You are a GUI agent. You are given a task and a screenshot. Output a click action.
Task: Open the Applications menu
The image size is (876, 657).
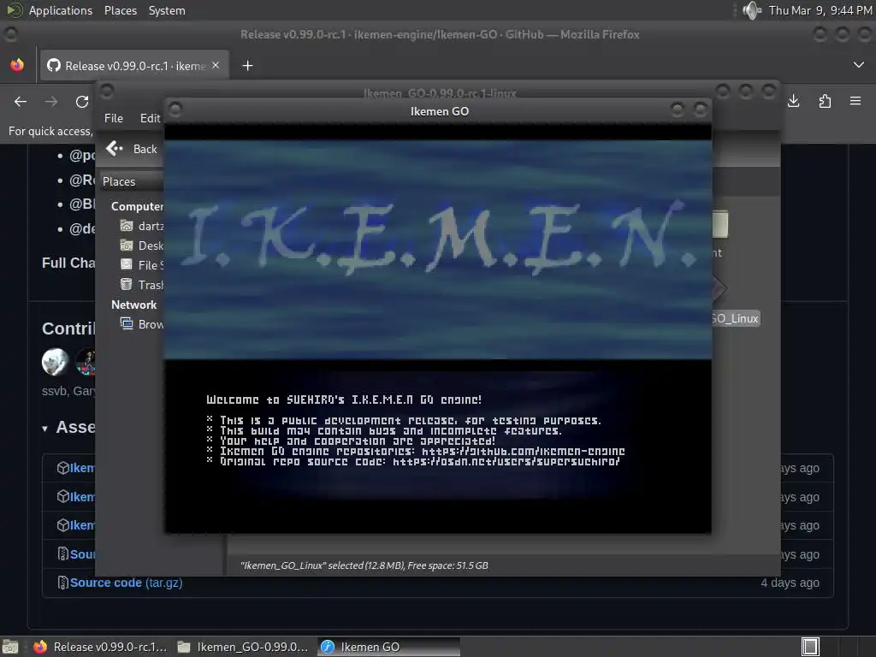(61, 10)
